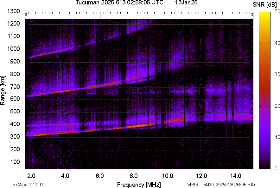Click the 700 tick label on range axis

[15, 87]
